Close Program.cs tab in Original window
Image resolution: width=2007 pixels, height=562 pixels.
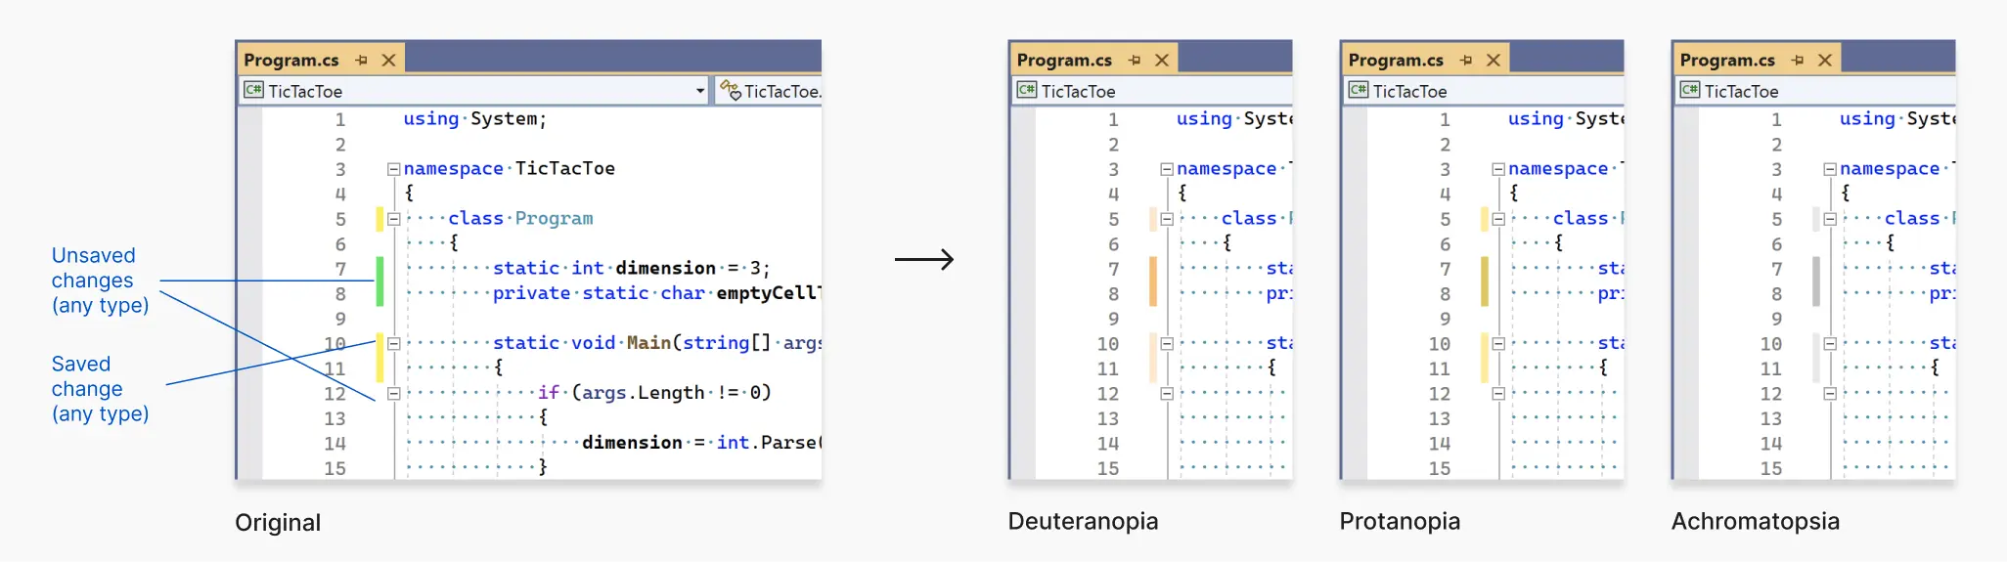click(388, 60)
